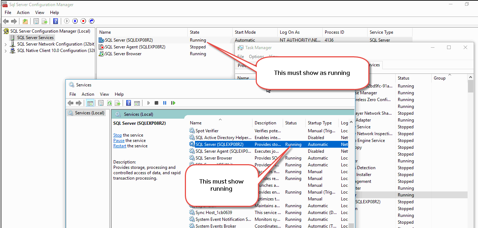Screen dimensions: 478x228
Task: Sort by Name column in Configuration Manager
Action: [142, 32]
